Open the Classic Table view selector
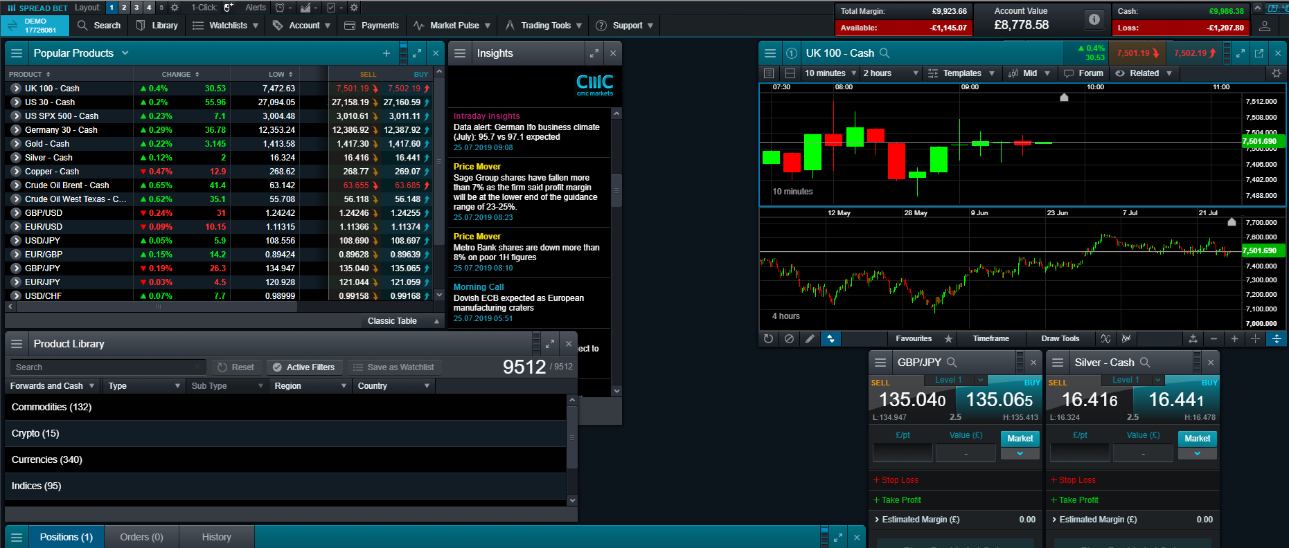The width and height of the screenshot is (1289, 548). [403, 321]
